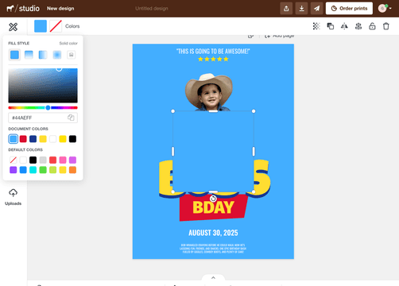Click the top-right resize handle of selection
This screenshot has width=399, height=286.
pyautogui.click(x=254, y=111)
